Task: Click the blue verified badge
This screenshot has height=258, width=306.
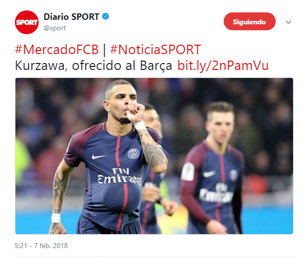Action: (x=106, y=16)
